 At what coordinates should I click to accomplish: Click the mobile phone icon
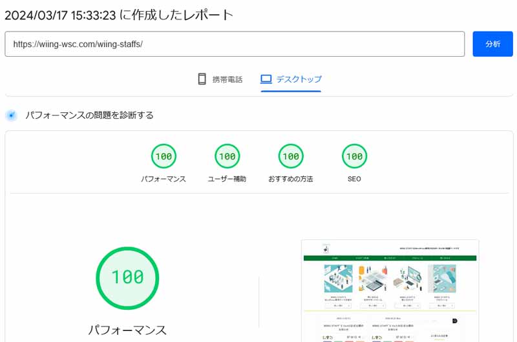(202, 79)
